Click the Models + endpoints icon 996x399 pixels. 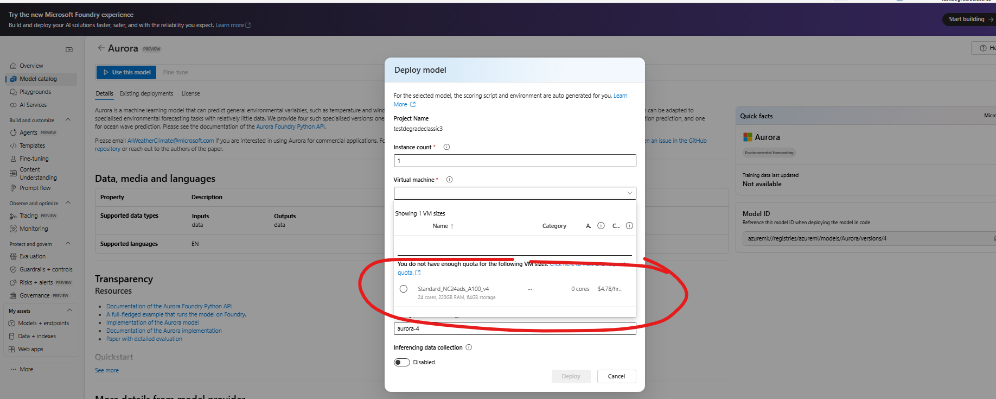point(11,323)
